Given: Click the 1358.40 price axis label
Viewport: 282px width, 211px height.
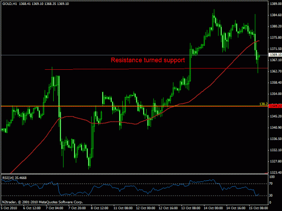Looking at the screenshot, I should coord(276,83).
